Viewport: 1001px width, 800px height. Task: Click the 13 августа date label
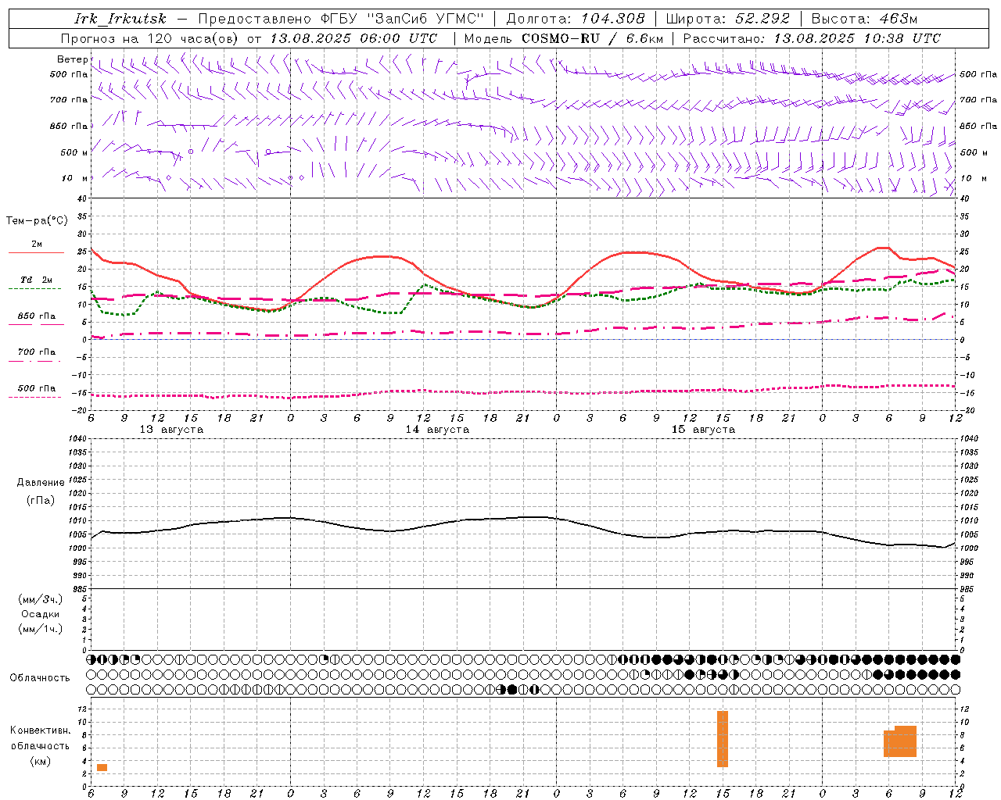click(x=171, y=430)
